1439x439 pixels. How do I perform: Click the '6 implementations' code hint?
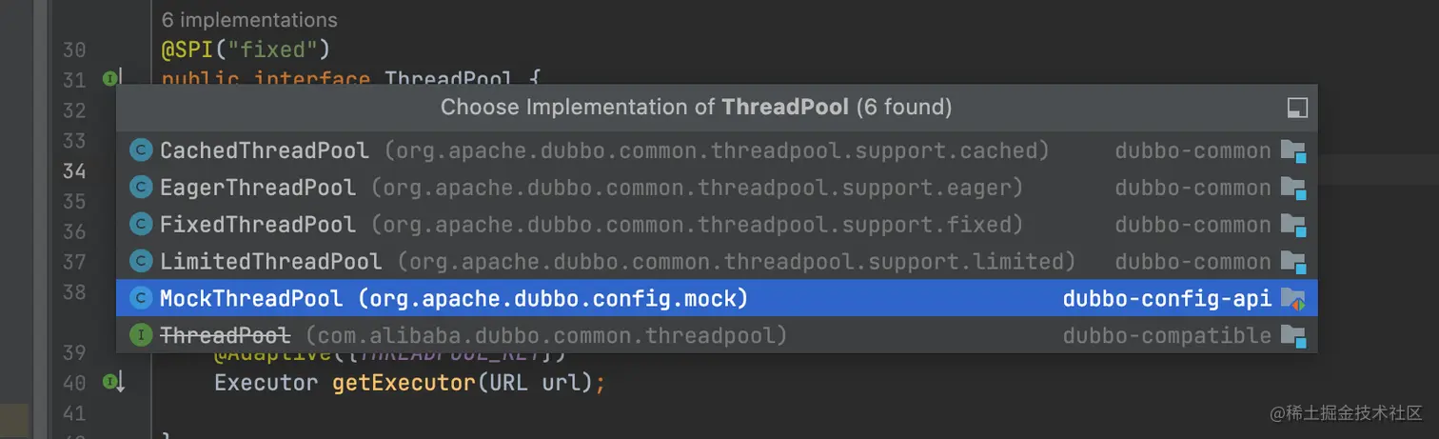click(249, 19)
